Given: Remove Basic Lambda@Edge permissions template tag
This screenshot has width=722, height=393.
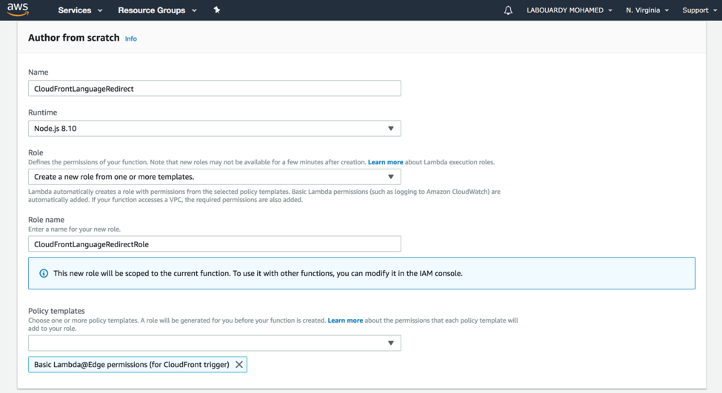Looking at the screenshot, I should point(239,364).
